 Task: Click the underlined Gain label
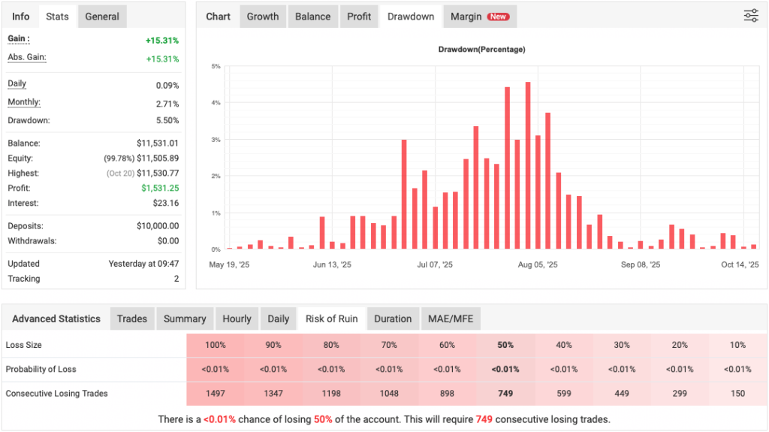[x=19, y=38]
